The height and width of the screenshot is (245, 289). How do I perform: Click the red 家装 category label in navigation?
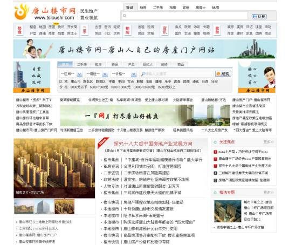tap(217, 30)
